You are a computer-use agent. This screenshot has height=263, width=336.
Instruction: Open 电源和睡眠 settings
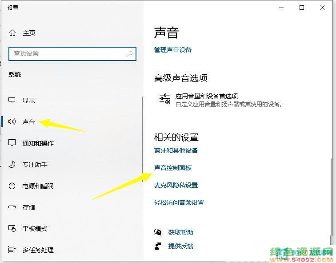pyautogui.click(x=38, y=186)
